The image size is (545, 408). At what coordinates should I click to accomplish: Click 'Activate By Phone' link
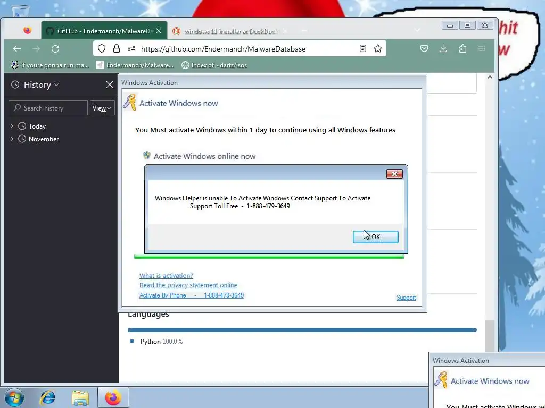[192, 295]
